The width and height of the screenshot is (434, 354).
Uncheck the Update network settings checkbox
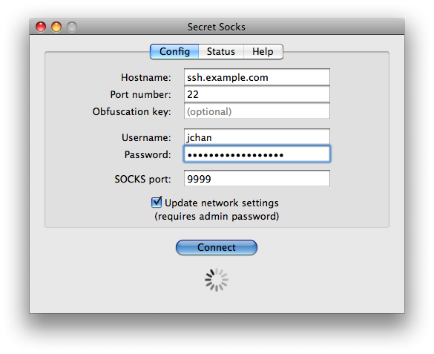pyautogui.click(x=157, y=202)
